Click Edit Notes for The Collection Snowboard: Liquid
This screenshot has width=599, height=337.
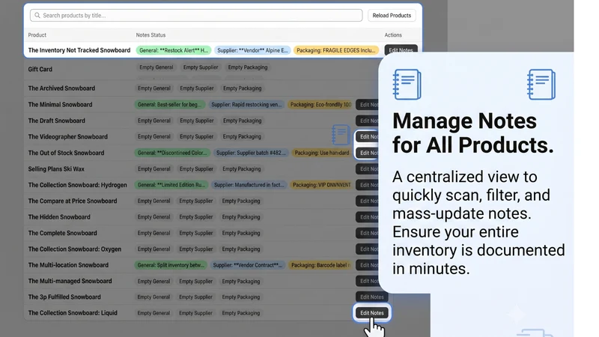click(x=371, y=313)
